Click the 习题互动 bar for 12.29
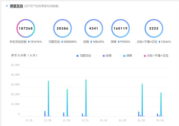The height and width of the screenshot is (126, 179). point(45,114)
